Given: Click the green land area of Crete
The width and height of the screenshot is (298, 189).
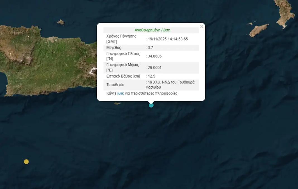Looking at the screenshot, I should coord(42,61).
